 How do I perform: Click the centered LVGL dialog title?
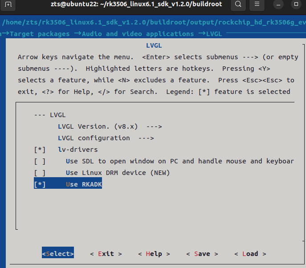(x=154, y=45)
